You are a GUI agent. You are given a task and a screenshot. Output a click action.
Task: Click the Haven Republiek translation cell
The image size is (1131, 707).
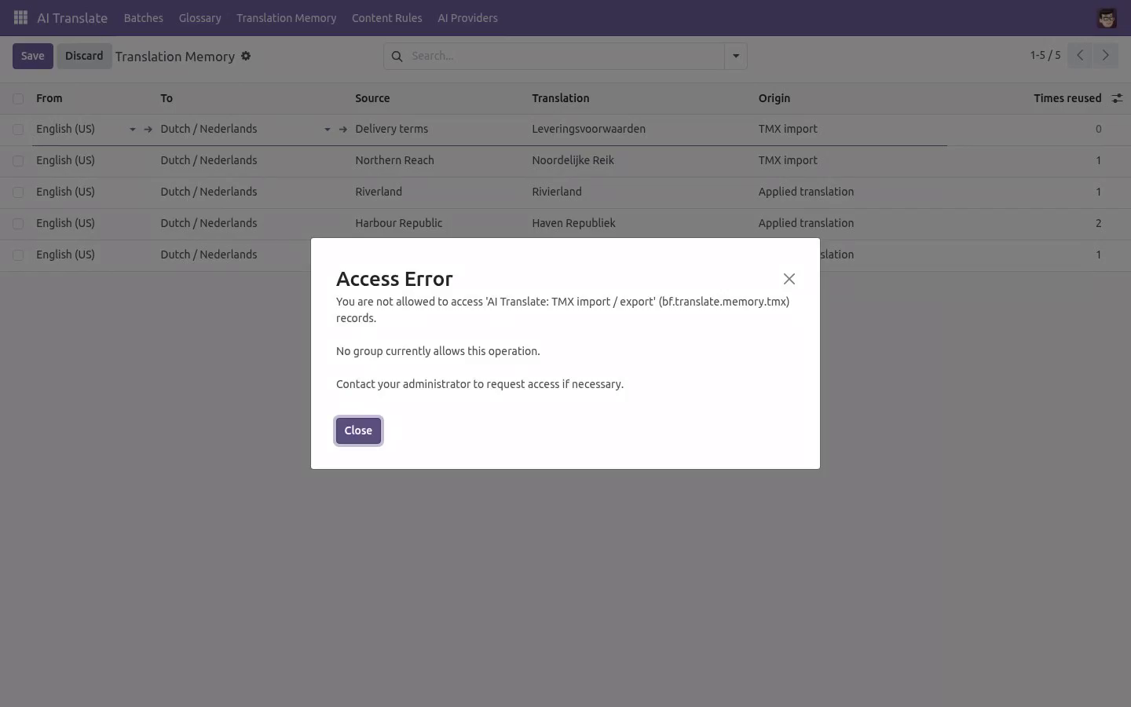click(x=574, y=223)
